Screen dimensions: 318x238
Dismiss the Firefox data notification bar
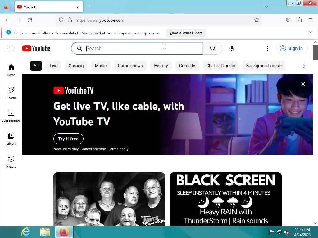(311, 32)
